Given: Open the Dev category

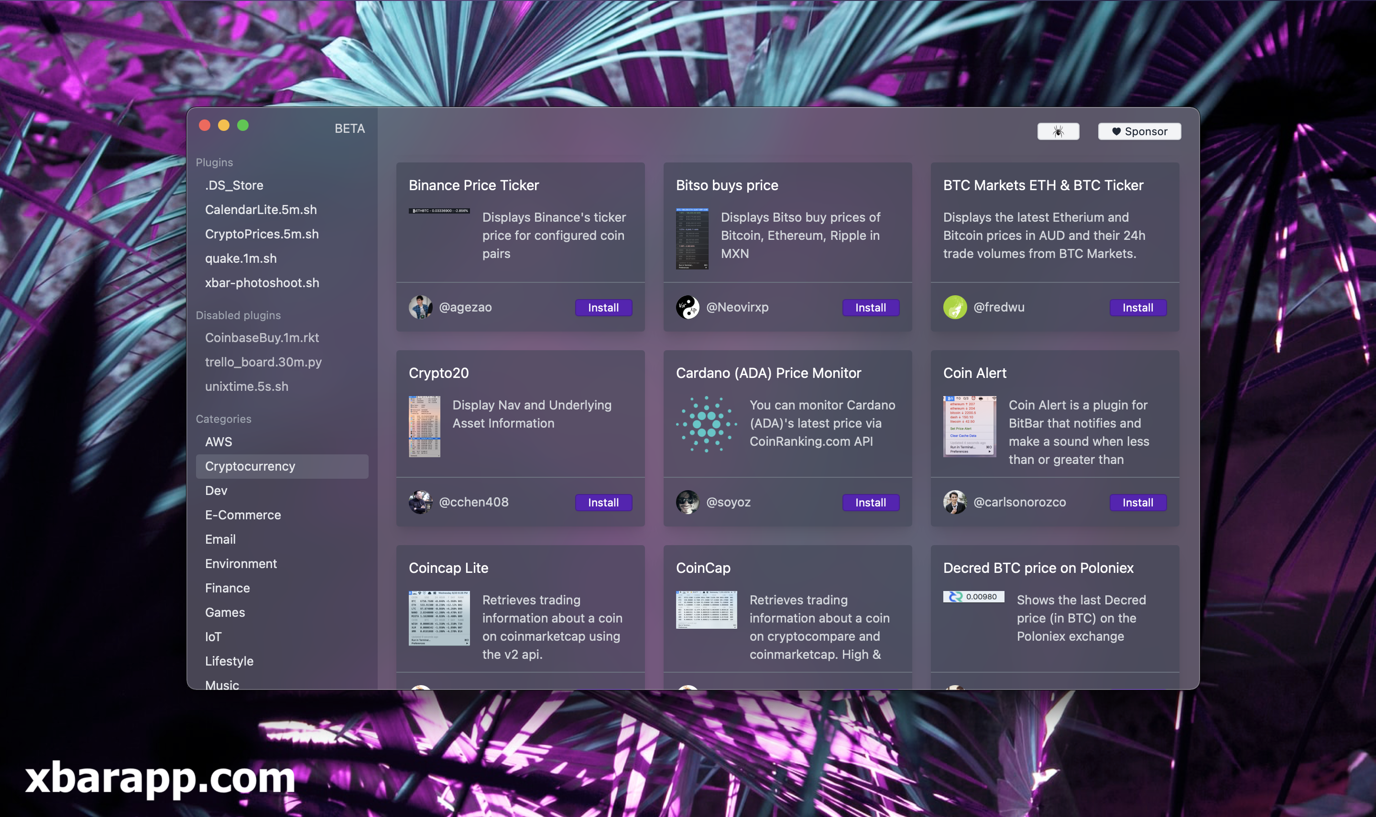Looking at the screenshot, I should click(282, 491).
